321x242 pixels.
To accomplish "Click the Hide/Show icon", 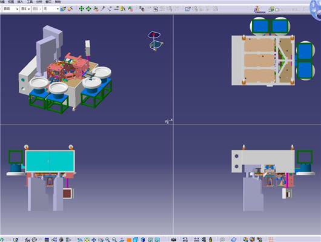I will (150, 240).
